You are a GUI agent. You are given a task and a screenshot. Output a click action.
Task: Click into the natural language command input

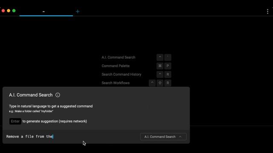[72, 136]
